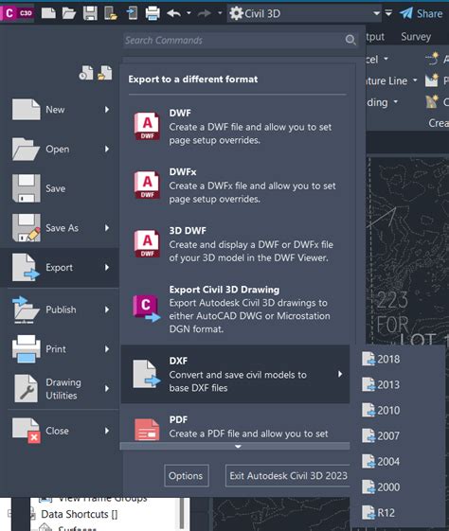Select the 3D DWF export icon

[147, 243]
